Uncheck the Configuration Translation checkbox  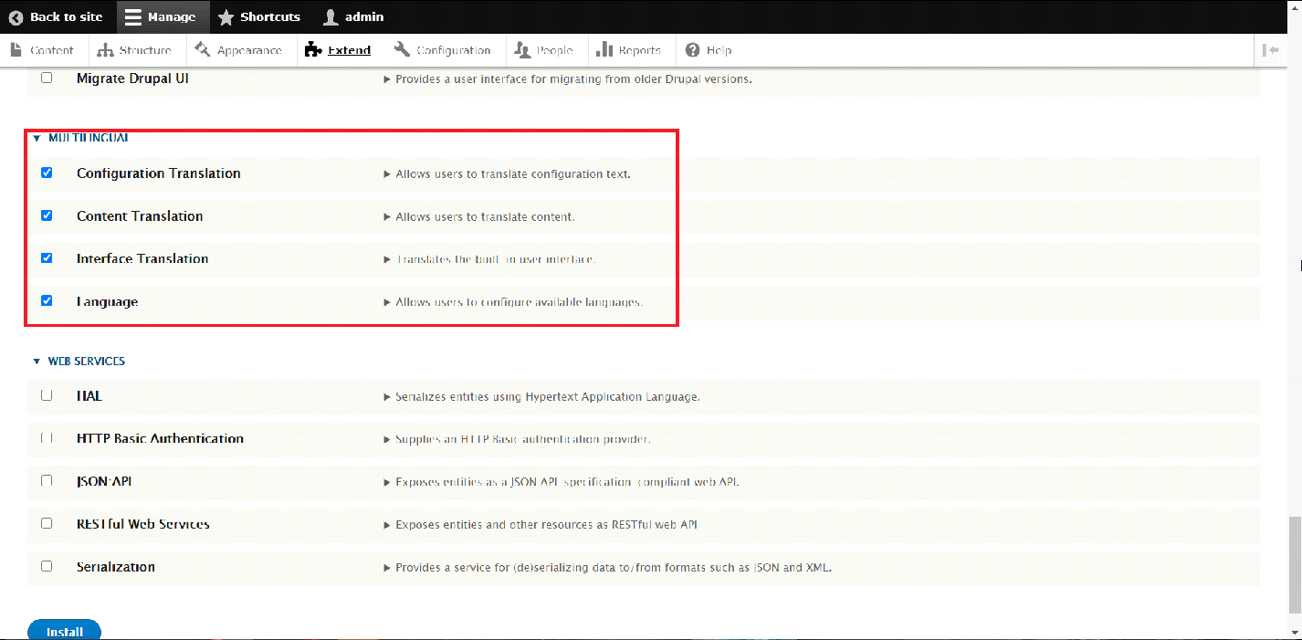click(47, 173)
